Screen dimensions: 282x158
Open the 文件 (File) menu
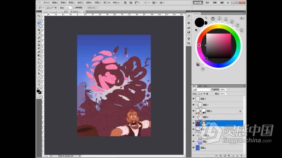(x=46, y=3)
